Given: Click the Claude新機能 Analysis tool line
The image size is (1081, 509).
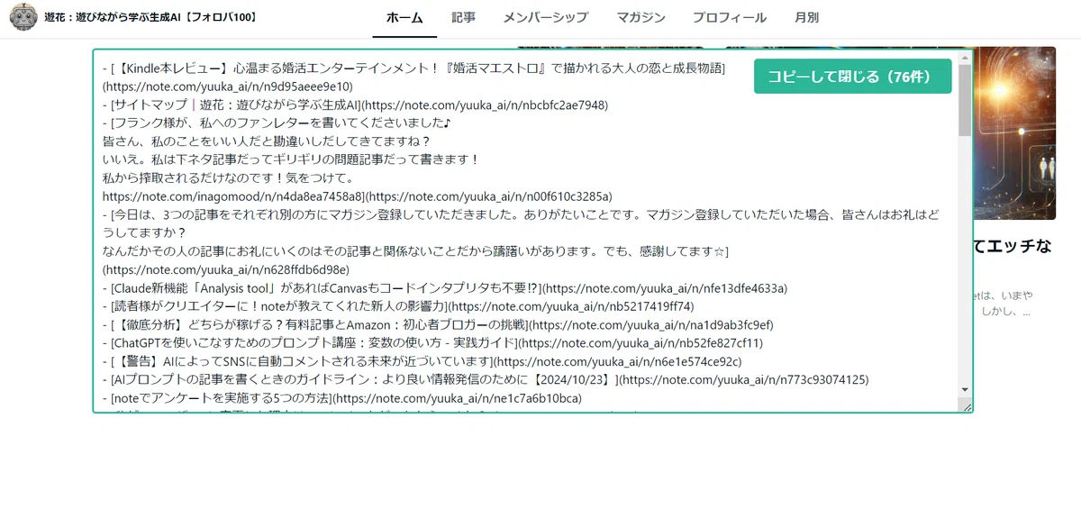Looking at the screenshot, I should pos(445,288).
